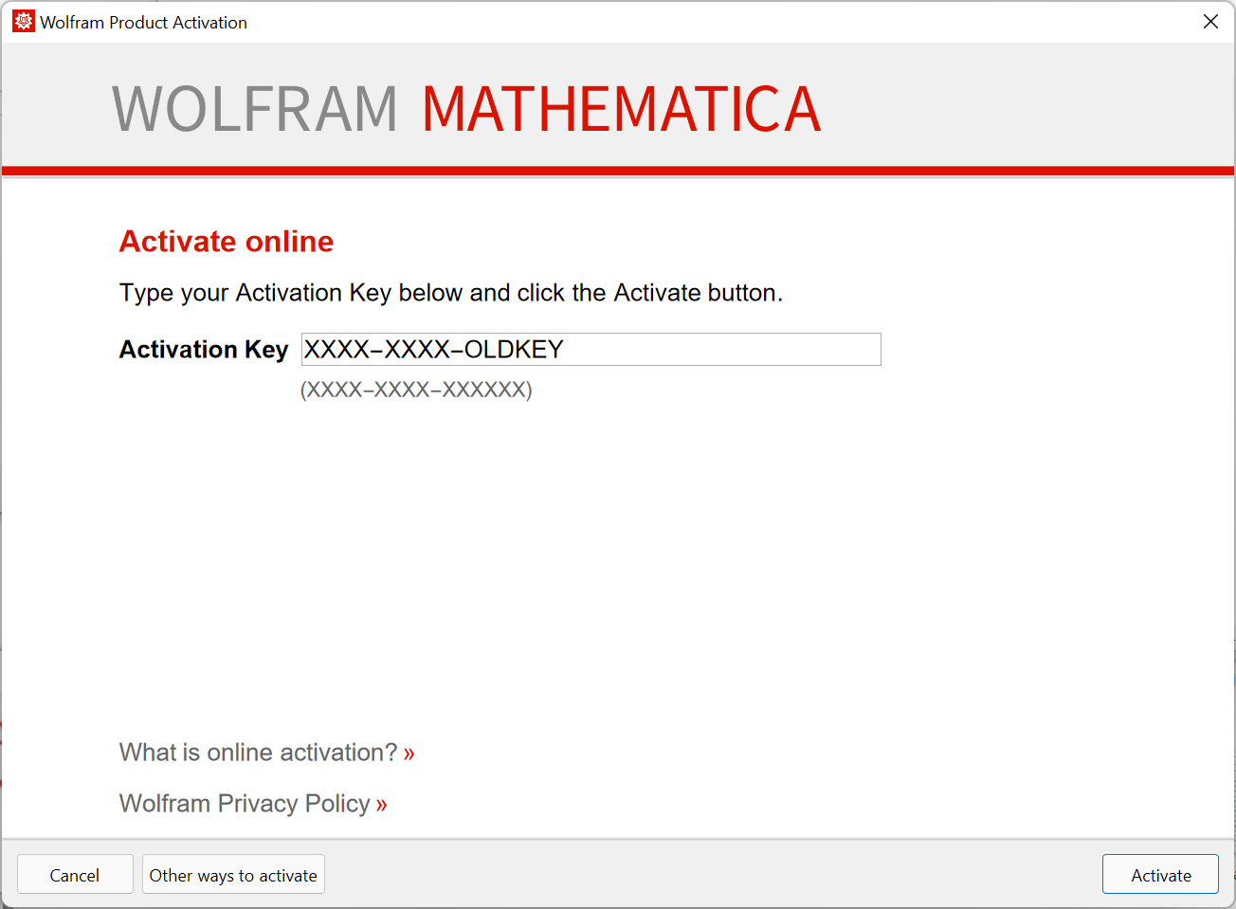1236x909 pixels.
Task: Click the Activate online heading
Action: point(226,241)
